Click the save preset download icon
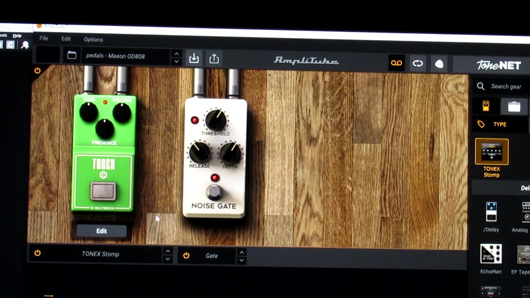Screen dimensions: 530x298 194,58
